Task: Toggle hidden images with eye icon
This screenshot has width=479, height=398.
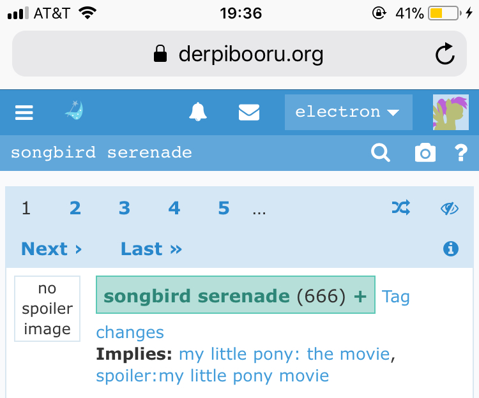Action: (x=450, y=209)
